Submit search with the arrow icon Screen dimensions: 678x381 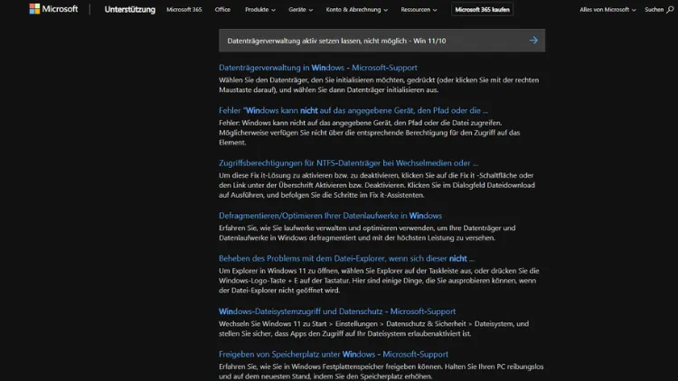point(533,41)
